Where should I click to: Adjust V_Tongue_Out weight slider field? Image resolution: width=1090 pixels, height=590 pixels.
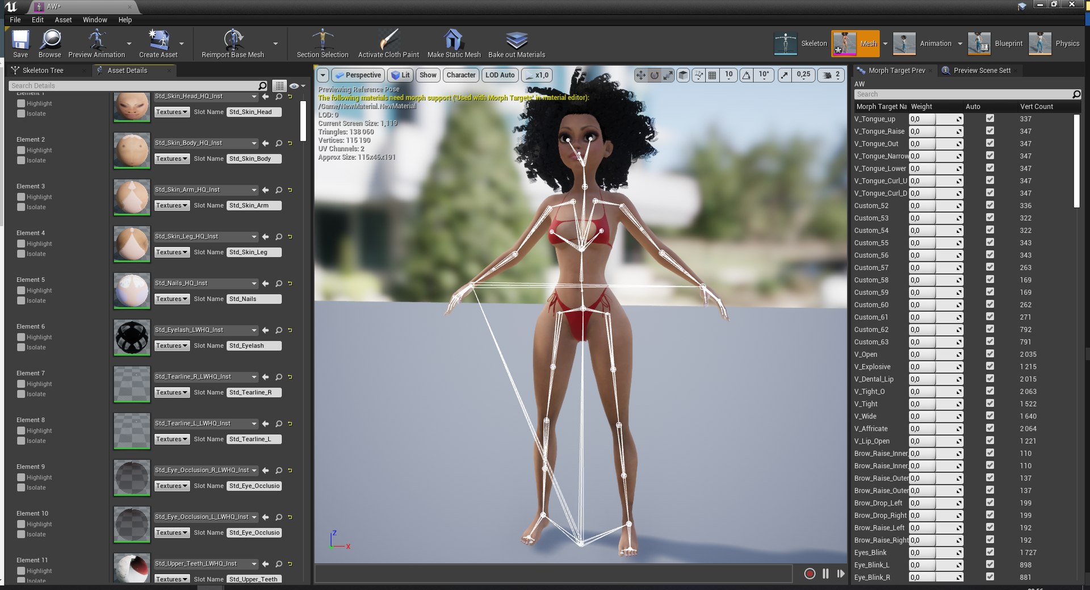pos(936,144)
